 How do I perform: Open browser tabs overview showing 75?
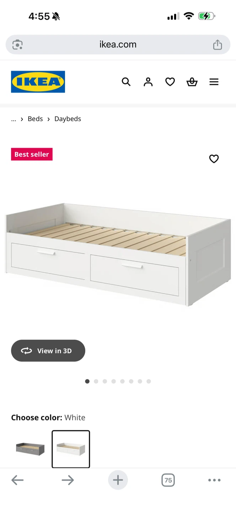point(168,480)
